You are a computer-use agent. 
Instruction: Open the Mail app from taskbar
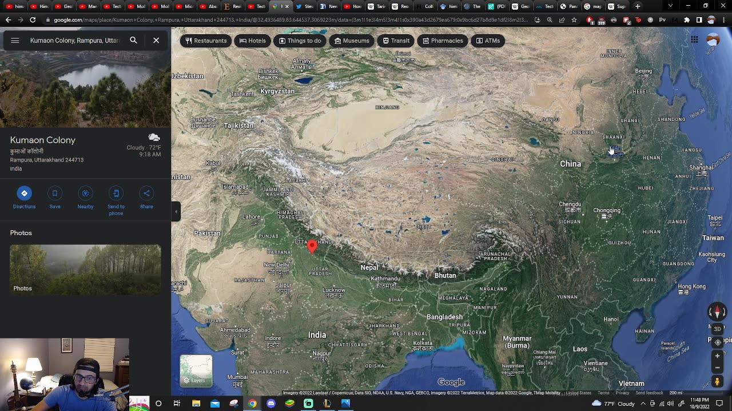tap(215, 404)
